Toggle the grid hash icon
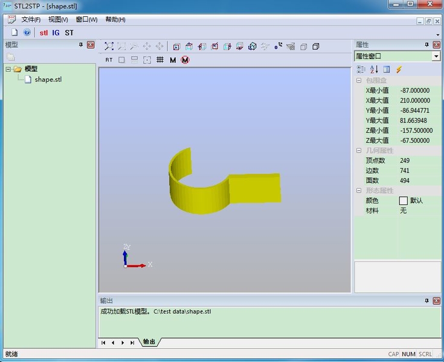This screenshot has height=362, width=444. [x=160, y=60]
